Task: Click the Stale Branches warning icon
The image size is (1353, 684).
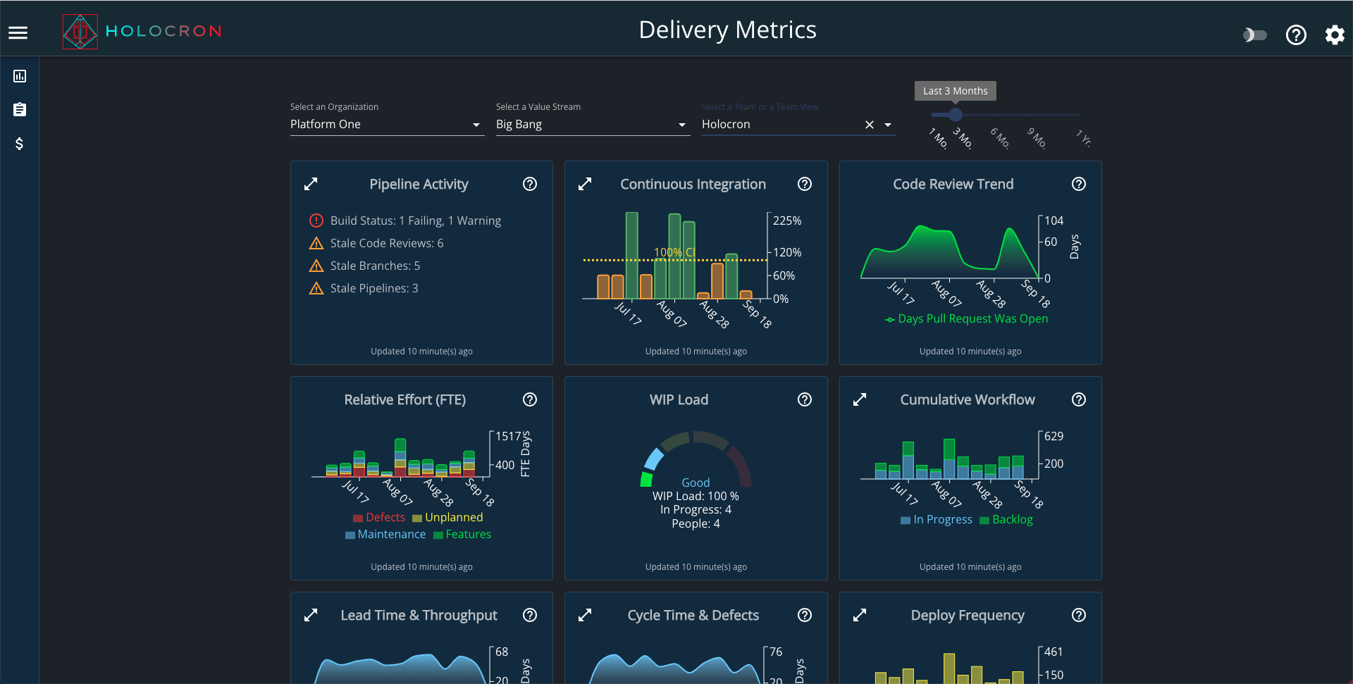Action: coord(316,266)
